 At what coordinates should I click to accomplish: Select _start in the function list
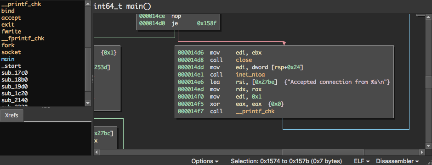point(11,66)
